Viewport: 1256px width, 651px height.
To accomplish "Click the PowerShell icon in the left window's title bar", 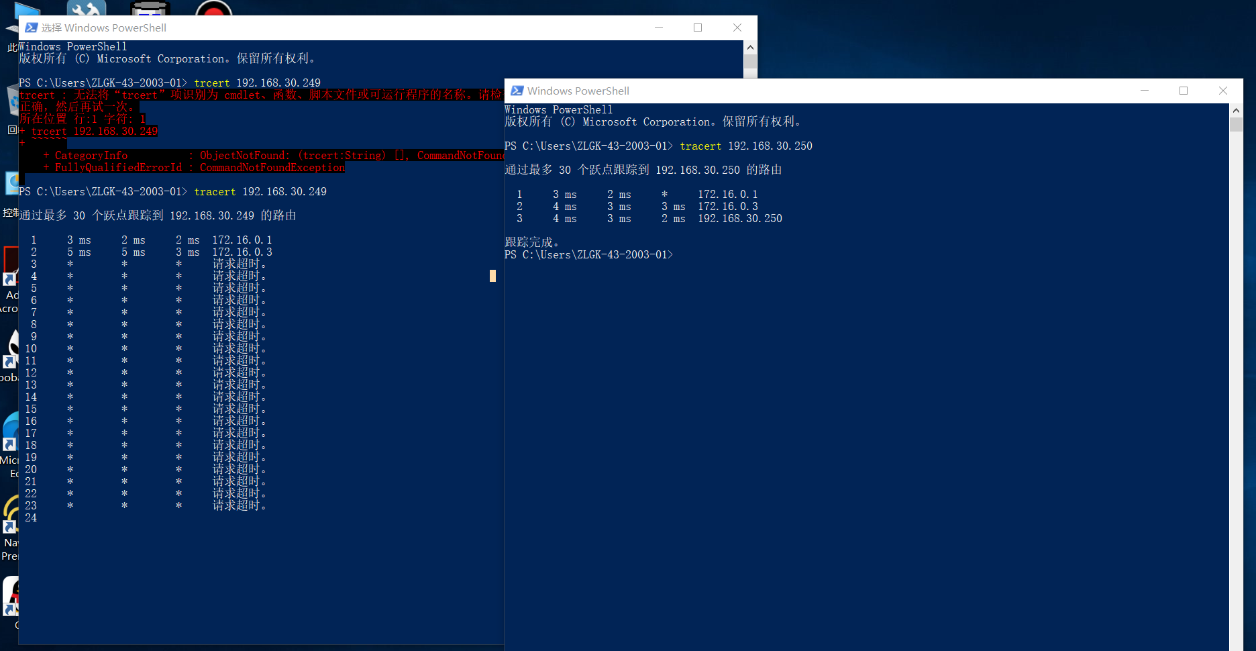I will point(31,28).
